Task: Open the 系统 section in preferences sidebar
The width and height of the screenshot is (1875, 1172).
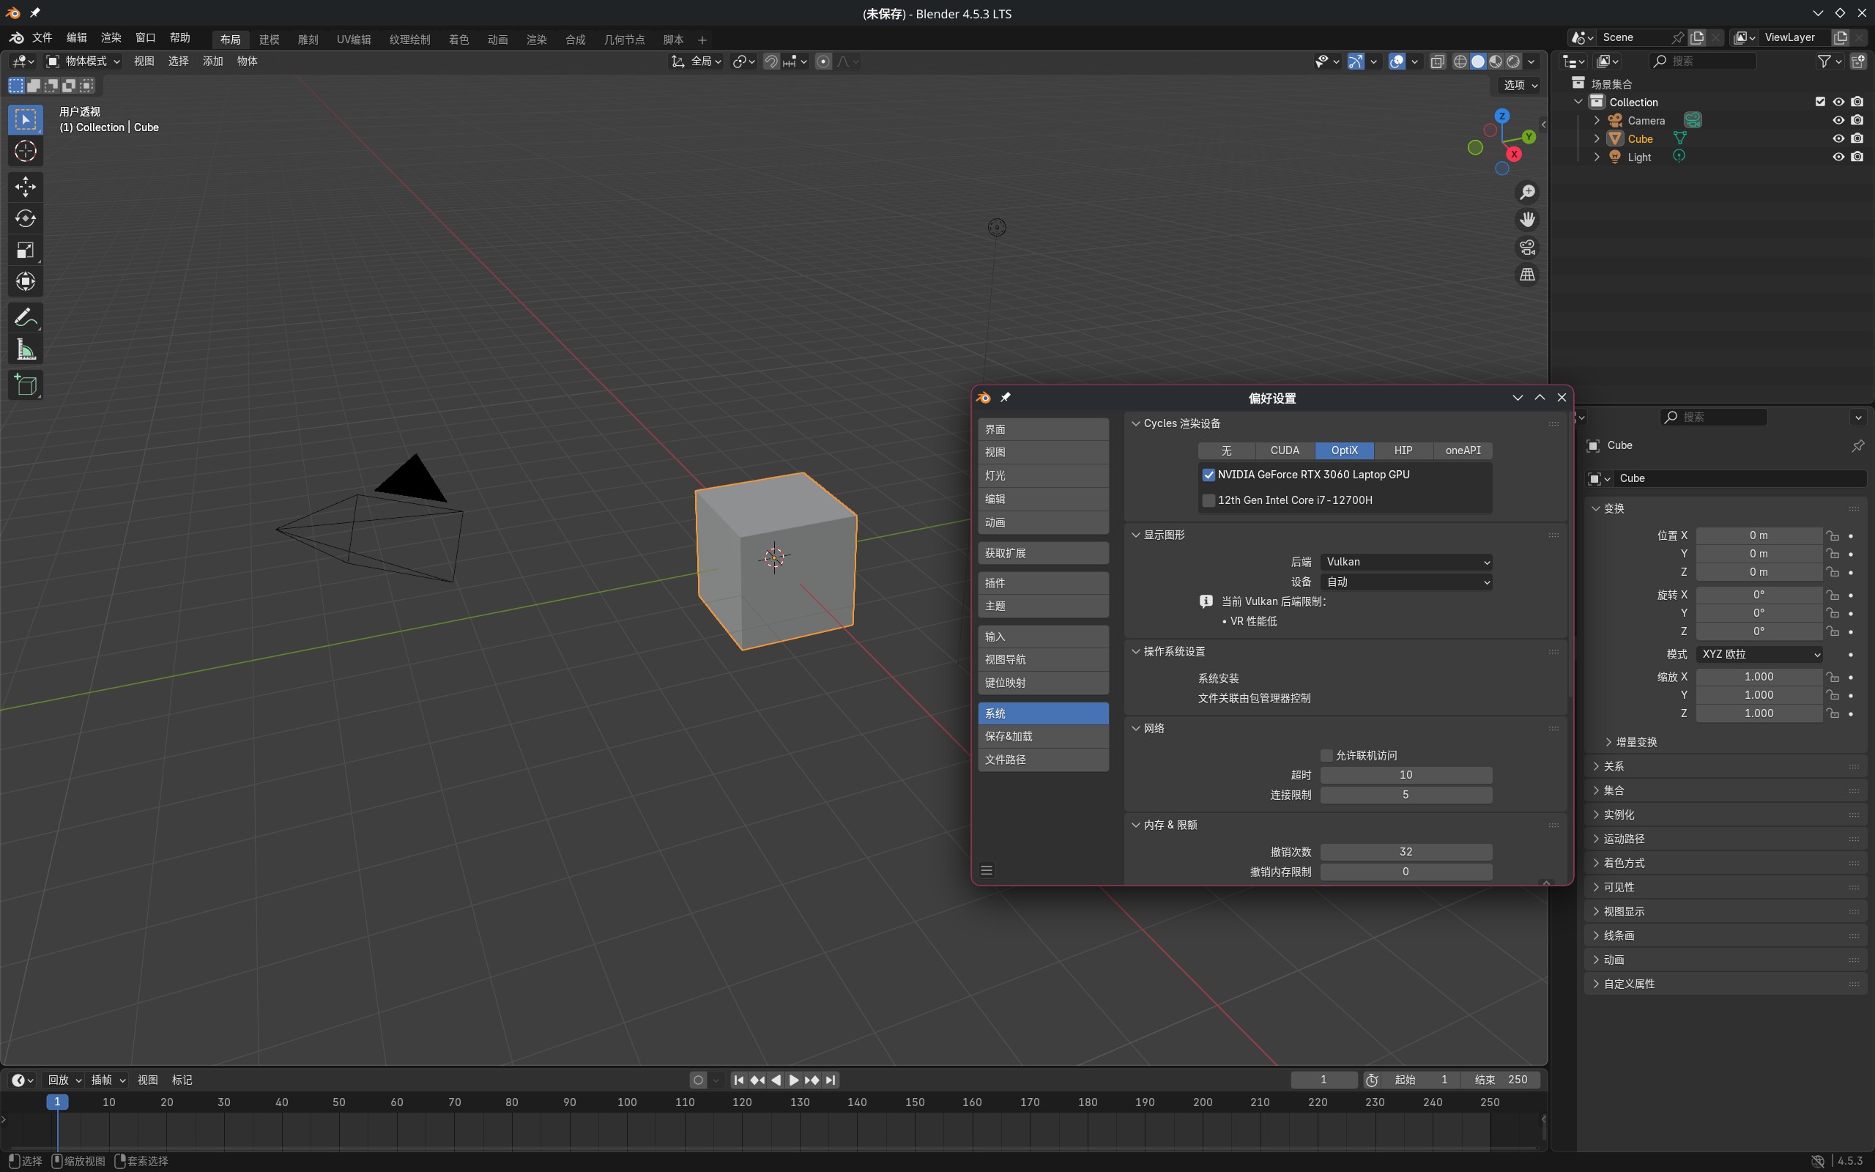Action: click(x=1042, y=712)
